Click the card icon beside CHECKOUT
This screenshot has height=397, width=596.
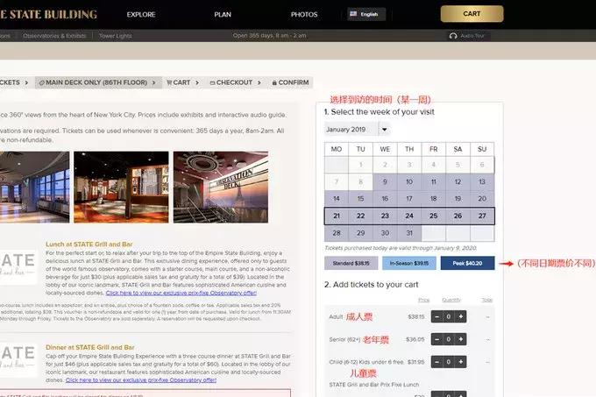pos(212,82)
